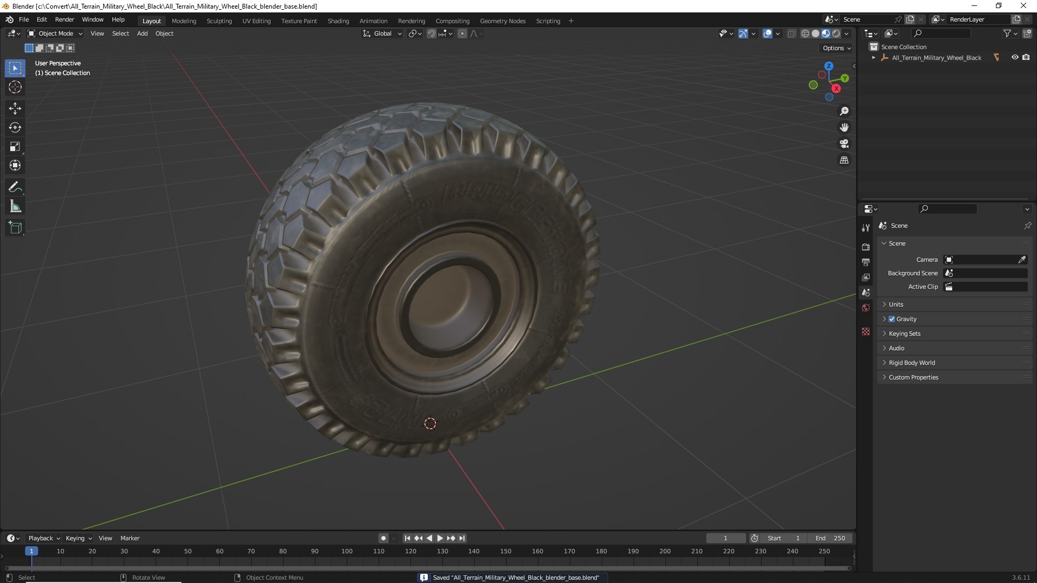Jump to the timeline start frame

click(x=407, y=538)
